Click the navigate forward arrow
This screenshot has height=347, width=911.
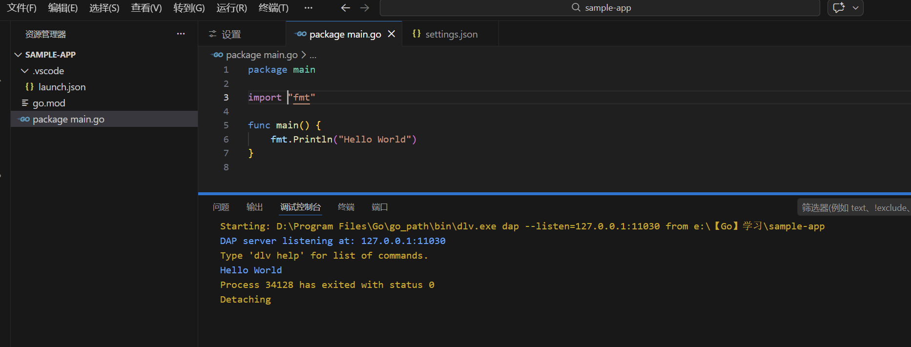[x=365, y=8]
